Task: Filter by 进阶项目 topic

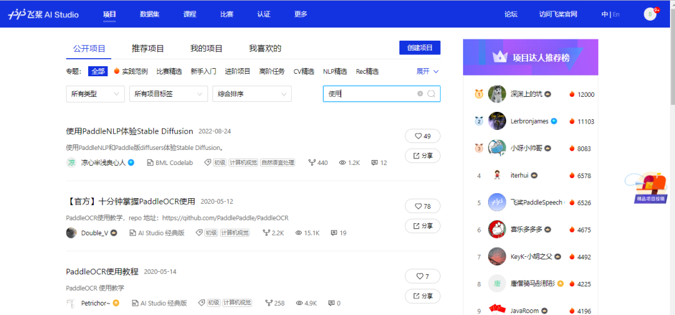Action: [237, 71]
